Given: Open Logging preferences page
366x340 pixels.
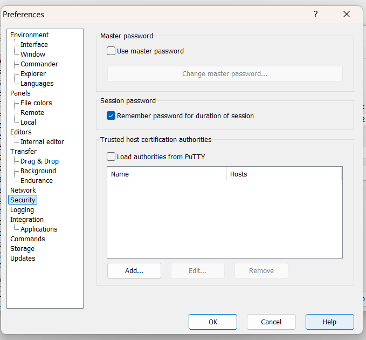Looking at the screenshot, I should pyautogui.click(x=22, y=210).
